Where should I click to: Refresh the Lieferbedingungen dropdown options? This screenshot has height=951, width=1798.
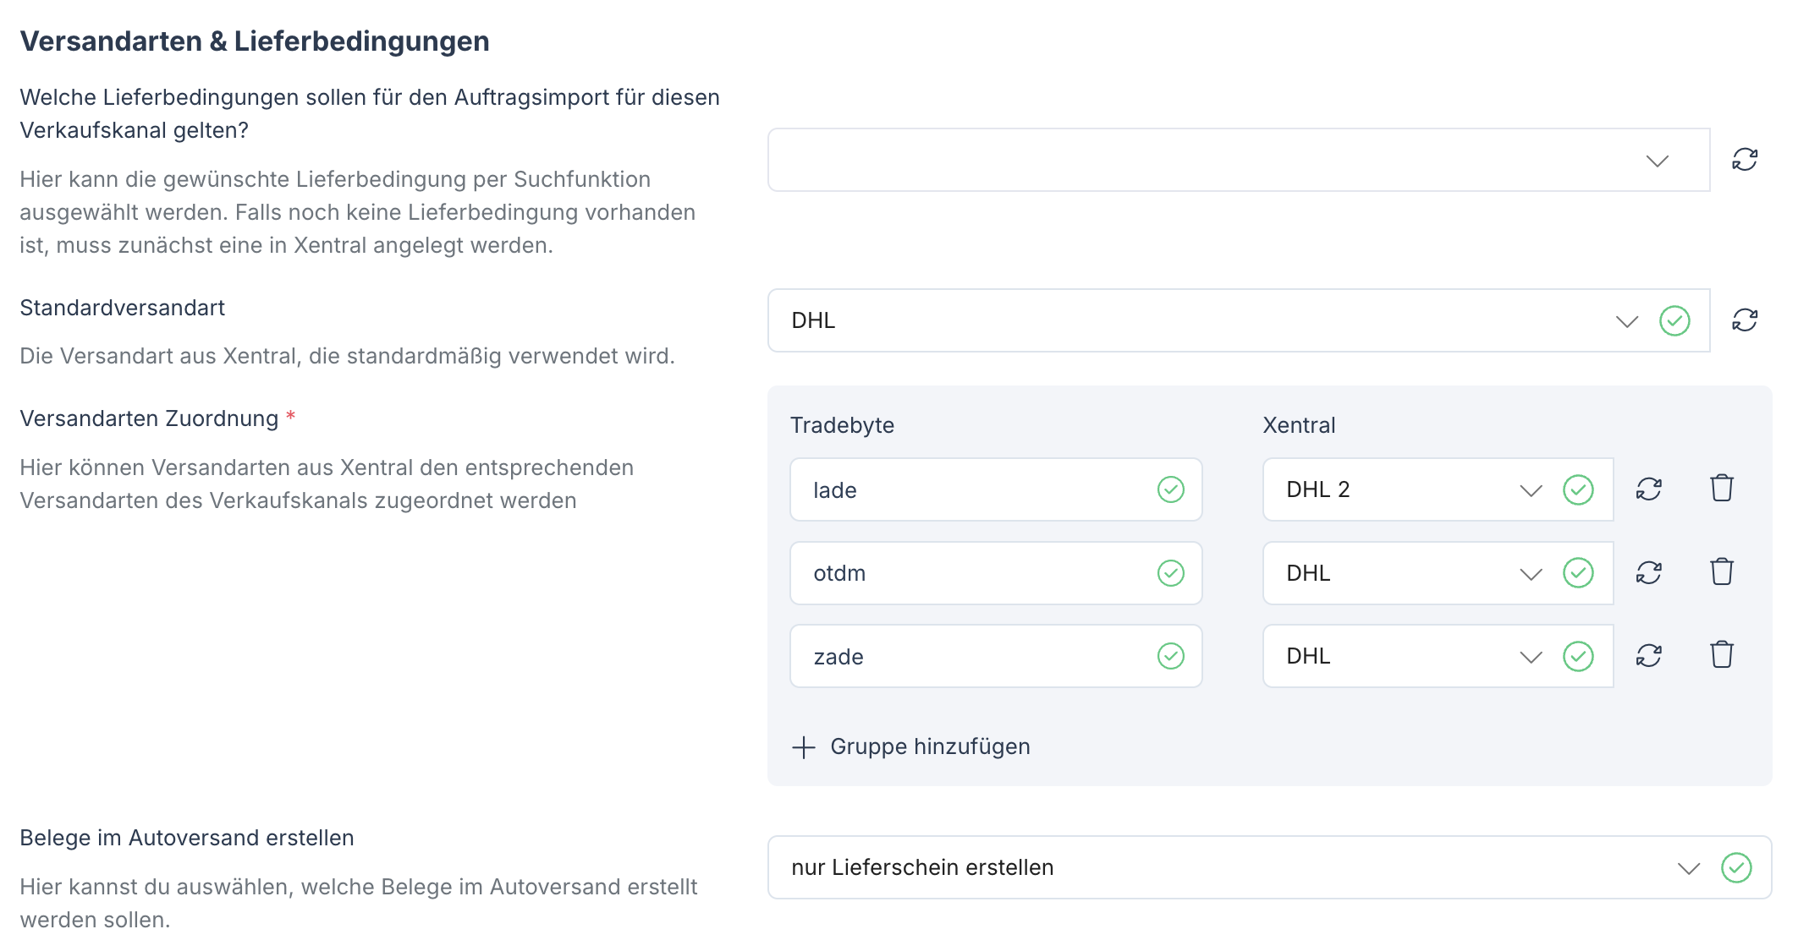(x=1745, y=160)
